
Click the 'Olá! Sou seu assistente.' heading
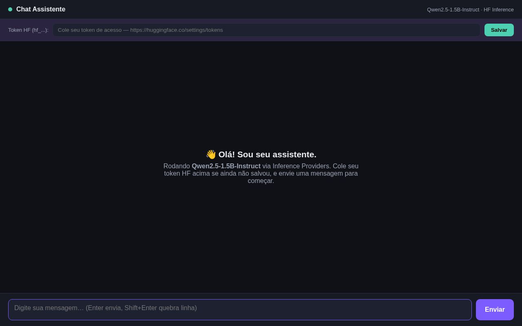coord(261,154)
